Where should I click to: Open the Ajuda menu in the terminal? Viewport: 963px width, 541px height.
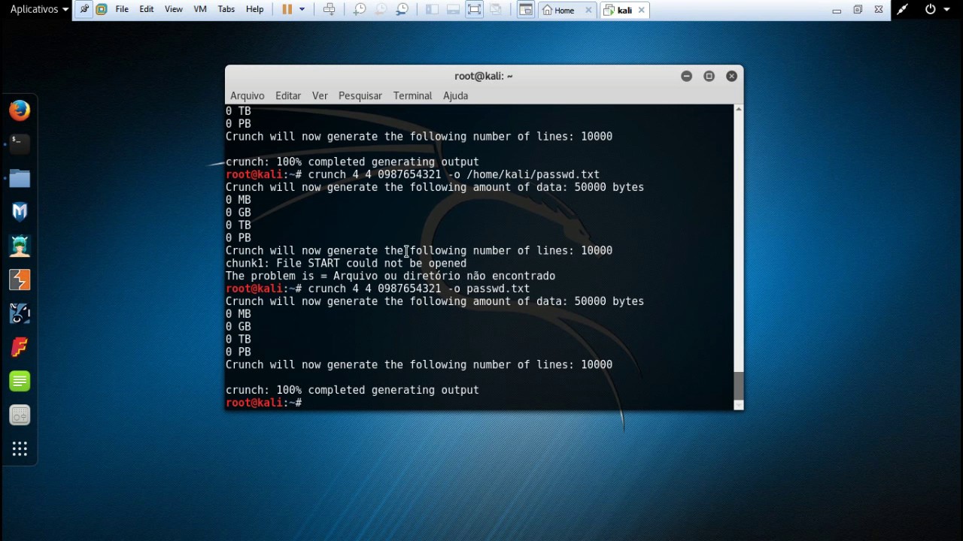coord(455,95)
